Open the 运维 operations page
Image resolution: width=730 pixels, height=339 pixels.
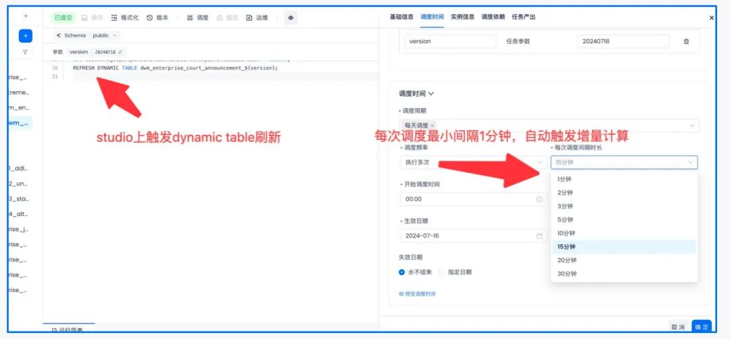(x=259, y=18)
